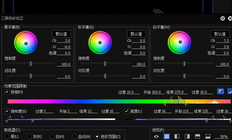This screenshot has width=232, height=140.
Task: Edit white balance Cb value 7.3
Action: pos(223,41)
